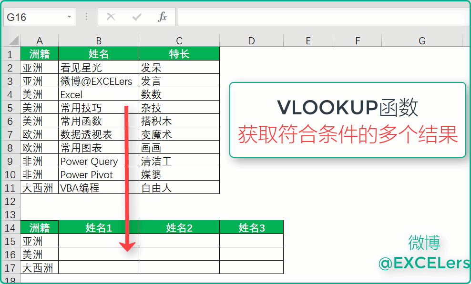Click the Insert Function fx icon

(x=163, y=17)
